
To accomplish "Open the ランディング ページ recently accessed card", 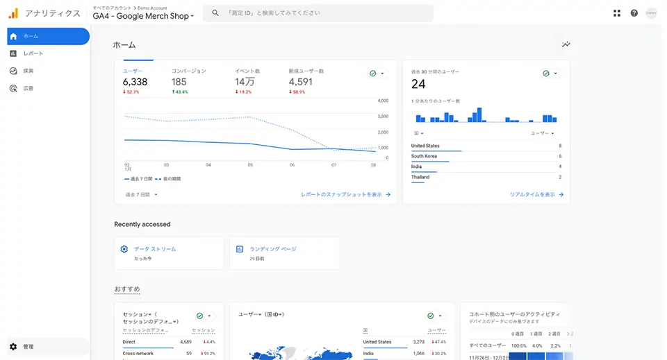I will click(x=284, y=253).
